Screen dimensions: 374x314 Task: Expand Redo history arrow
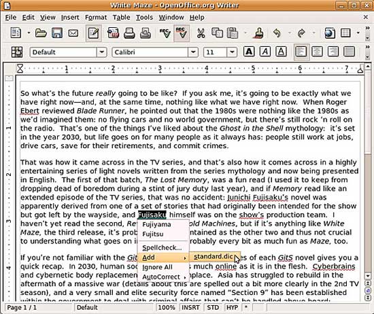tap(314, 33)
